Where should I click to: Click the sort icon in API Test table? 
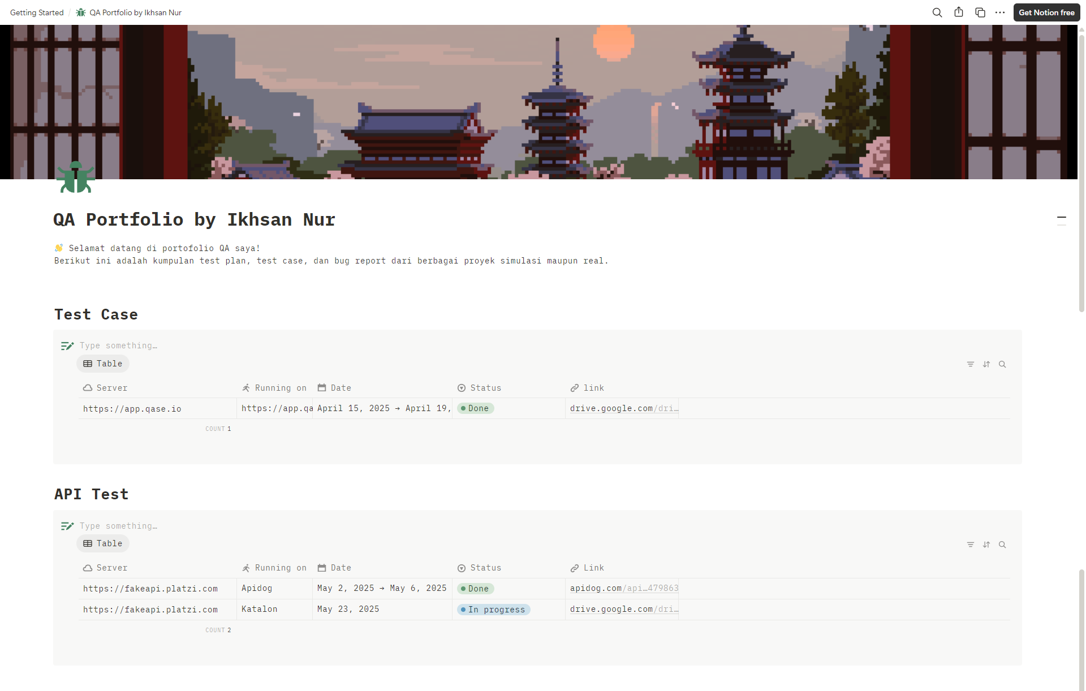point(986,545)
